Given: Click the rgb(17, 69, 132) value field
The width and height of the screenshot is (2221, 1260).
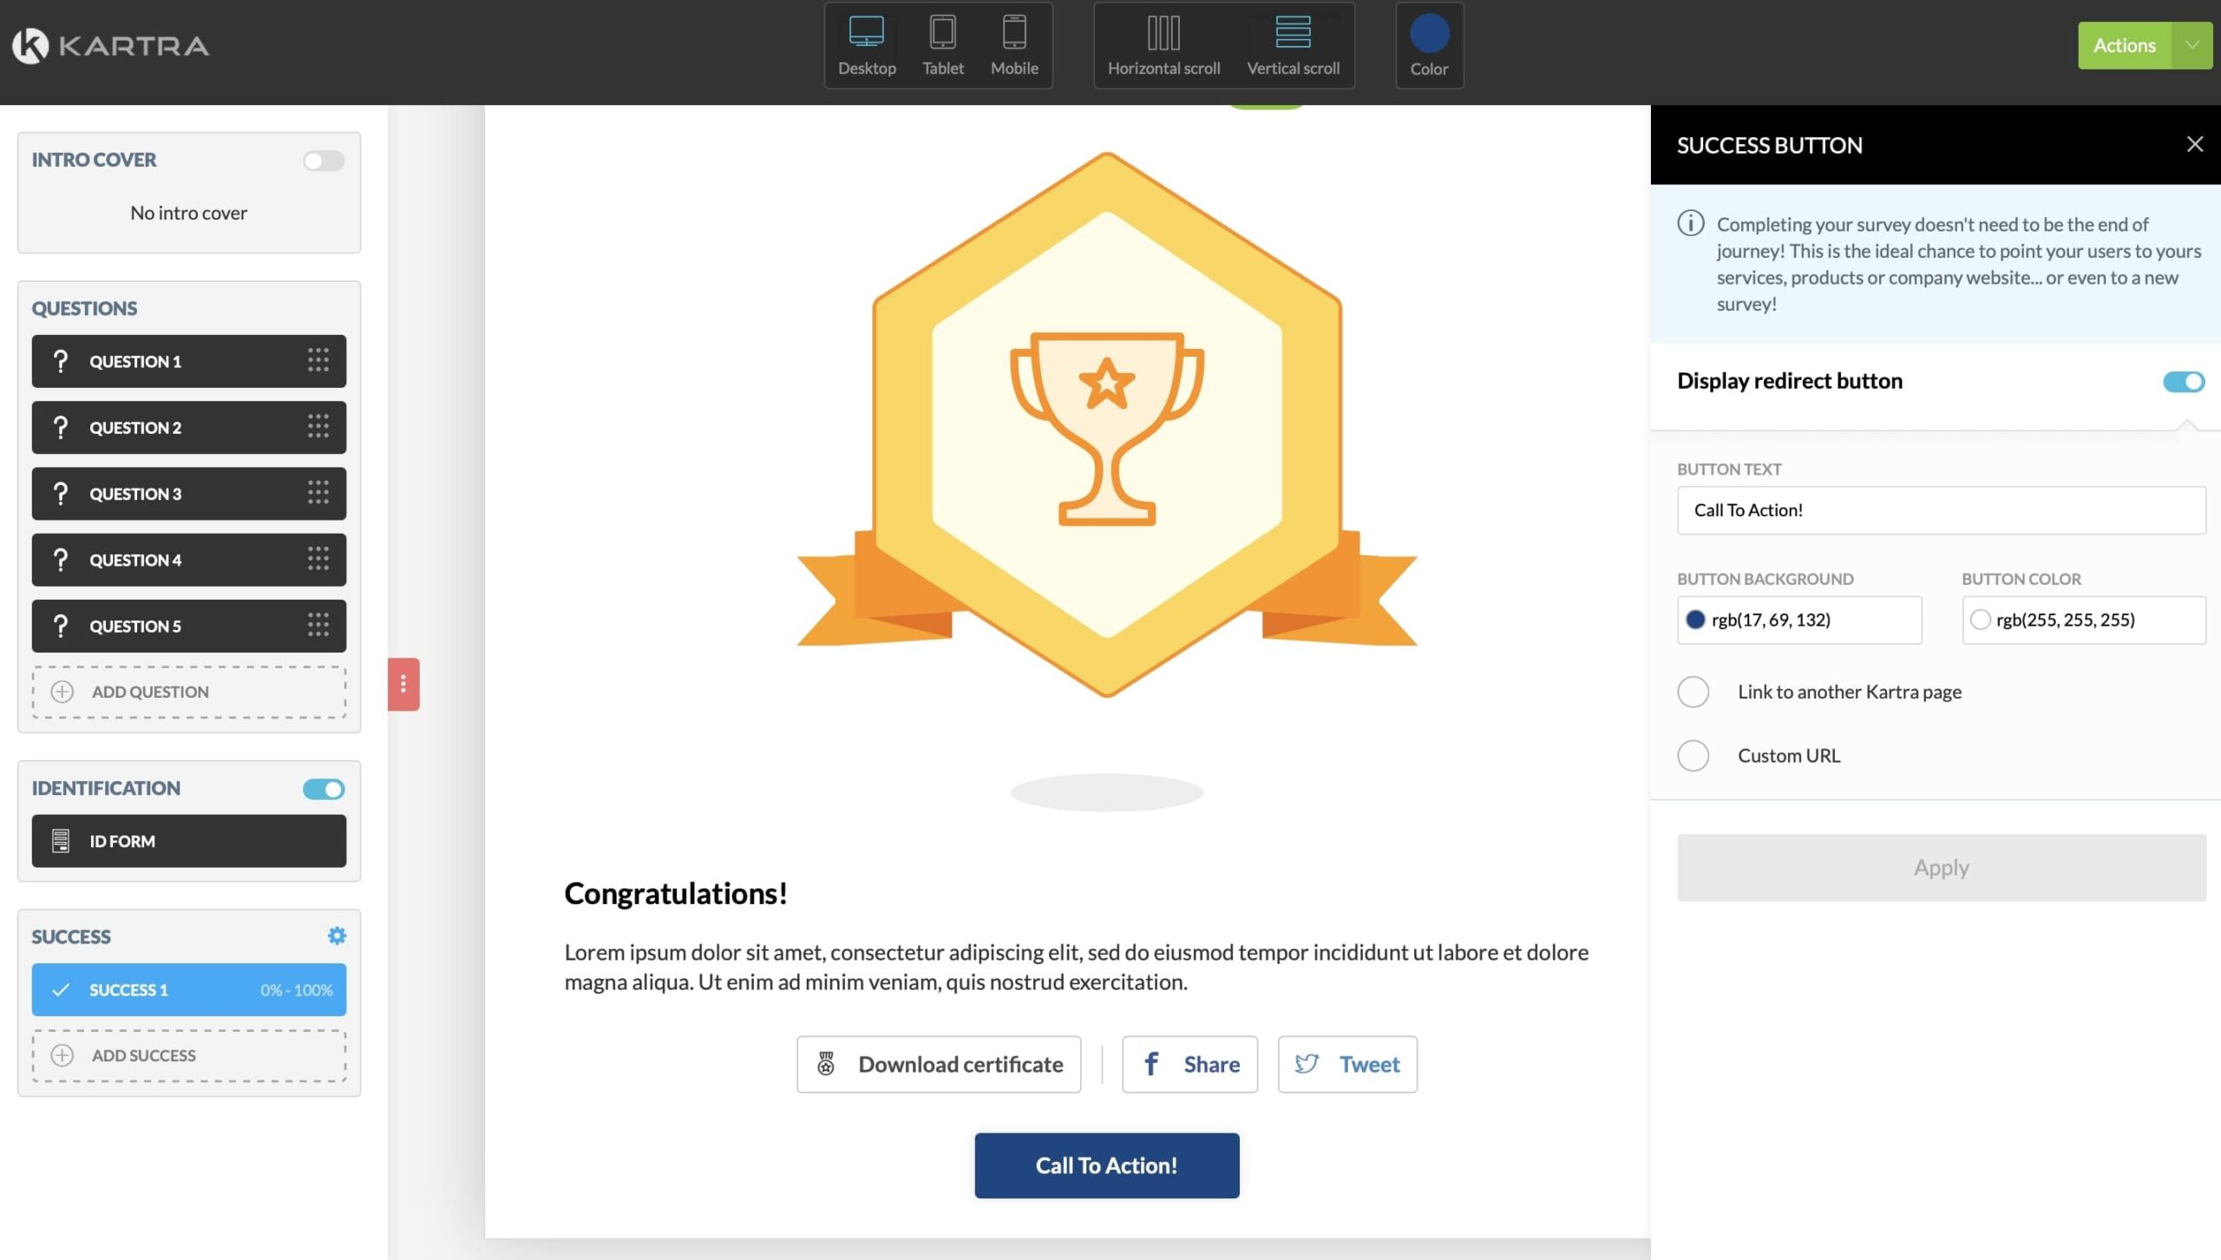Looking at the screenshot, I should [x=1799, y=620].
